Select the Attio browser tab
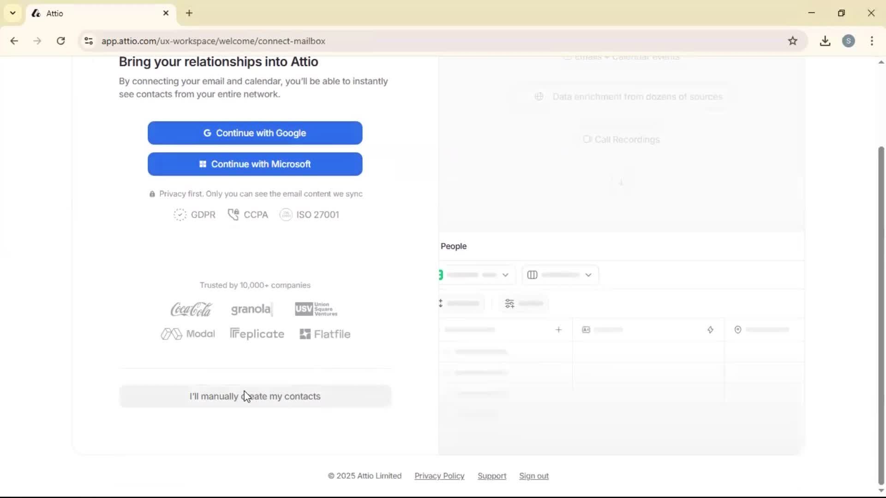Screen dimensions: 886x498 pos(92,13)
